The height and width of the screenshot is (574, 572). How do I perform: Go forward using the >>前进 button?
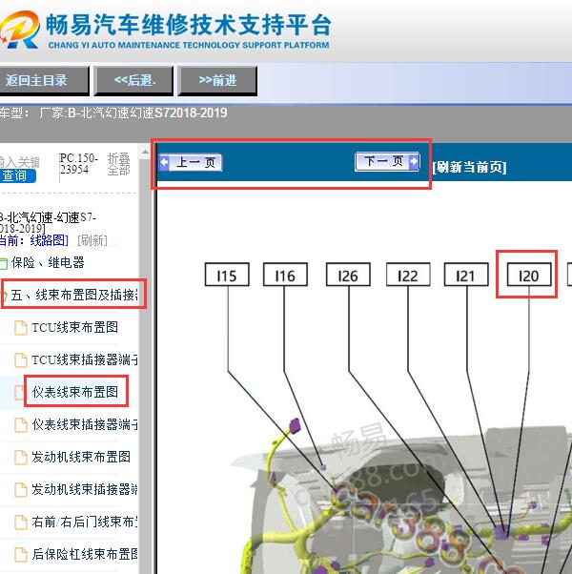click(x=217, y=80)
